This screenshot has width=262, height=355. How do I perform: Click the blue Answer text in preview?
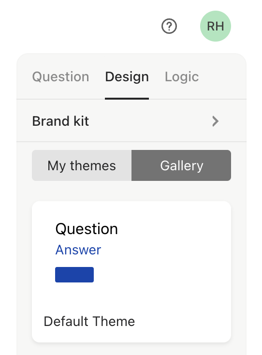click(x=78, y=250)
